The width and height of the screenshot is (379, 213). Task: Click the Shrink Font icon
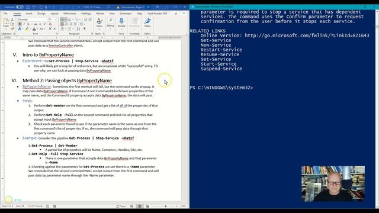(54, 29)
